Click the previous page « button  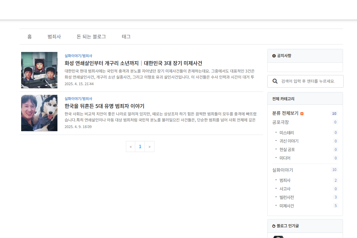click(131, 146)
